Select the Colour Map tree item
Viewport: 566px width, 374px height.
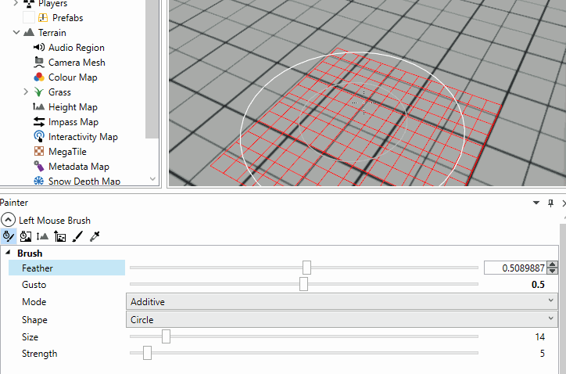(73, 77)
